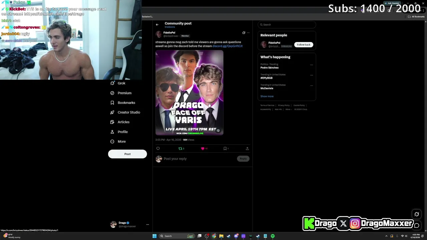Toggle the like heart on the post
This screenshot has height=240, width=427.
(203, 149)
